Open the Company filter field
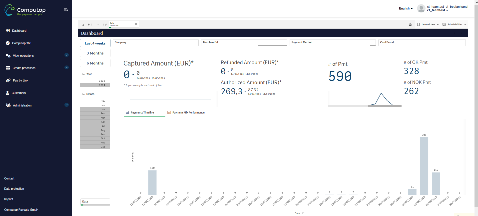The width and height of the screenshot is (478, 216). 155,42
